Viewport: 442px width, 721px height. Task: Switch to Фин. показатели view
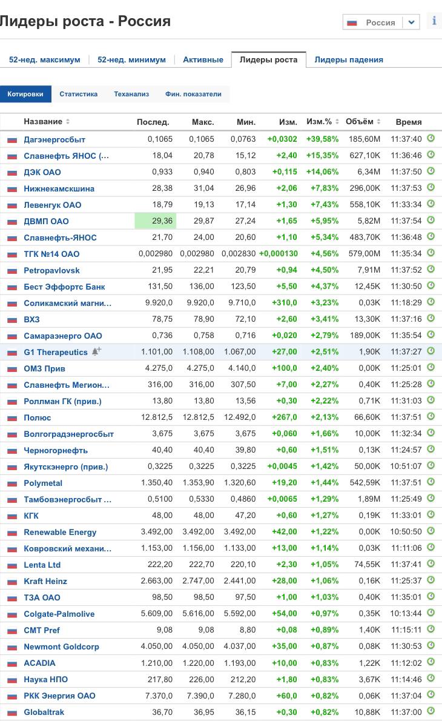[x=193, y=94]
